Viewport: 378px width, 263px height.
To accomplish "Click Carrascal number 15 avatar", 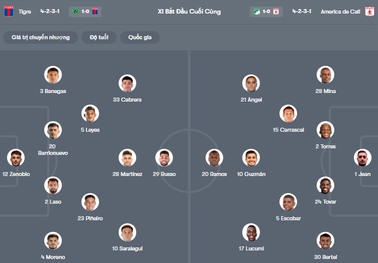I will [x=289, y=114].
